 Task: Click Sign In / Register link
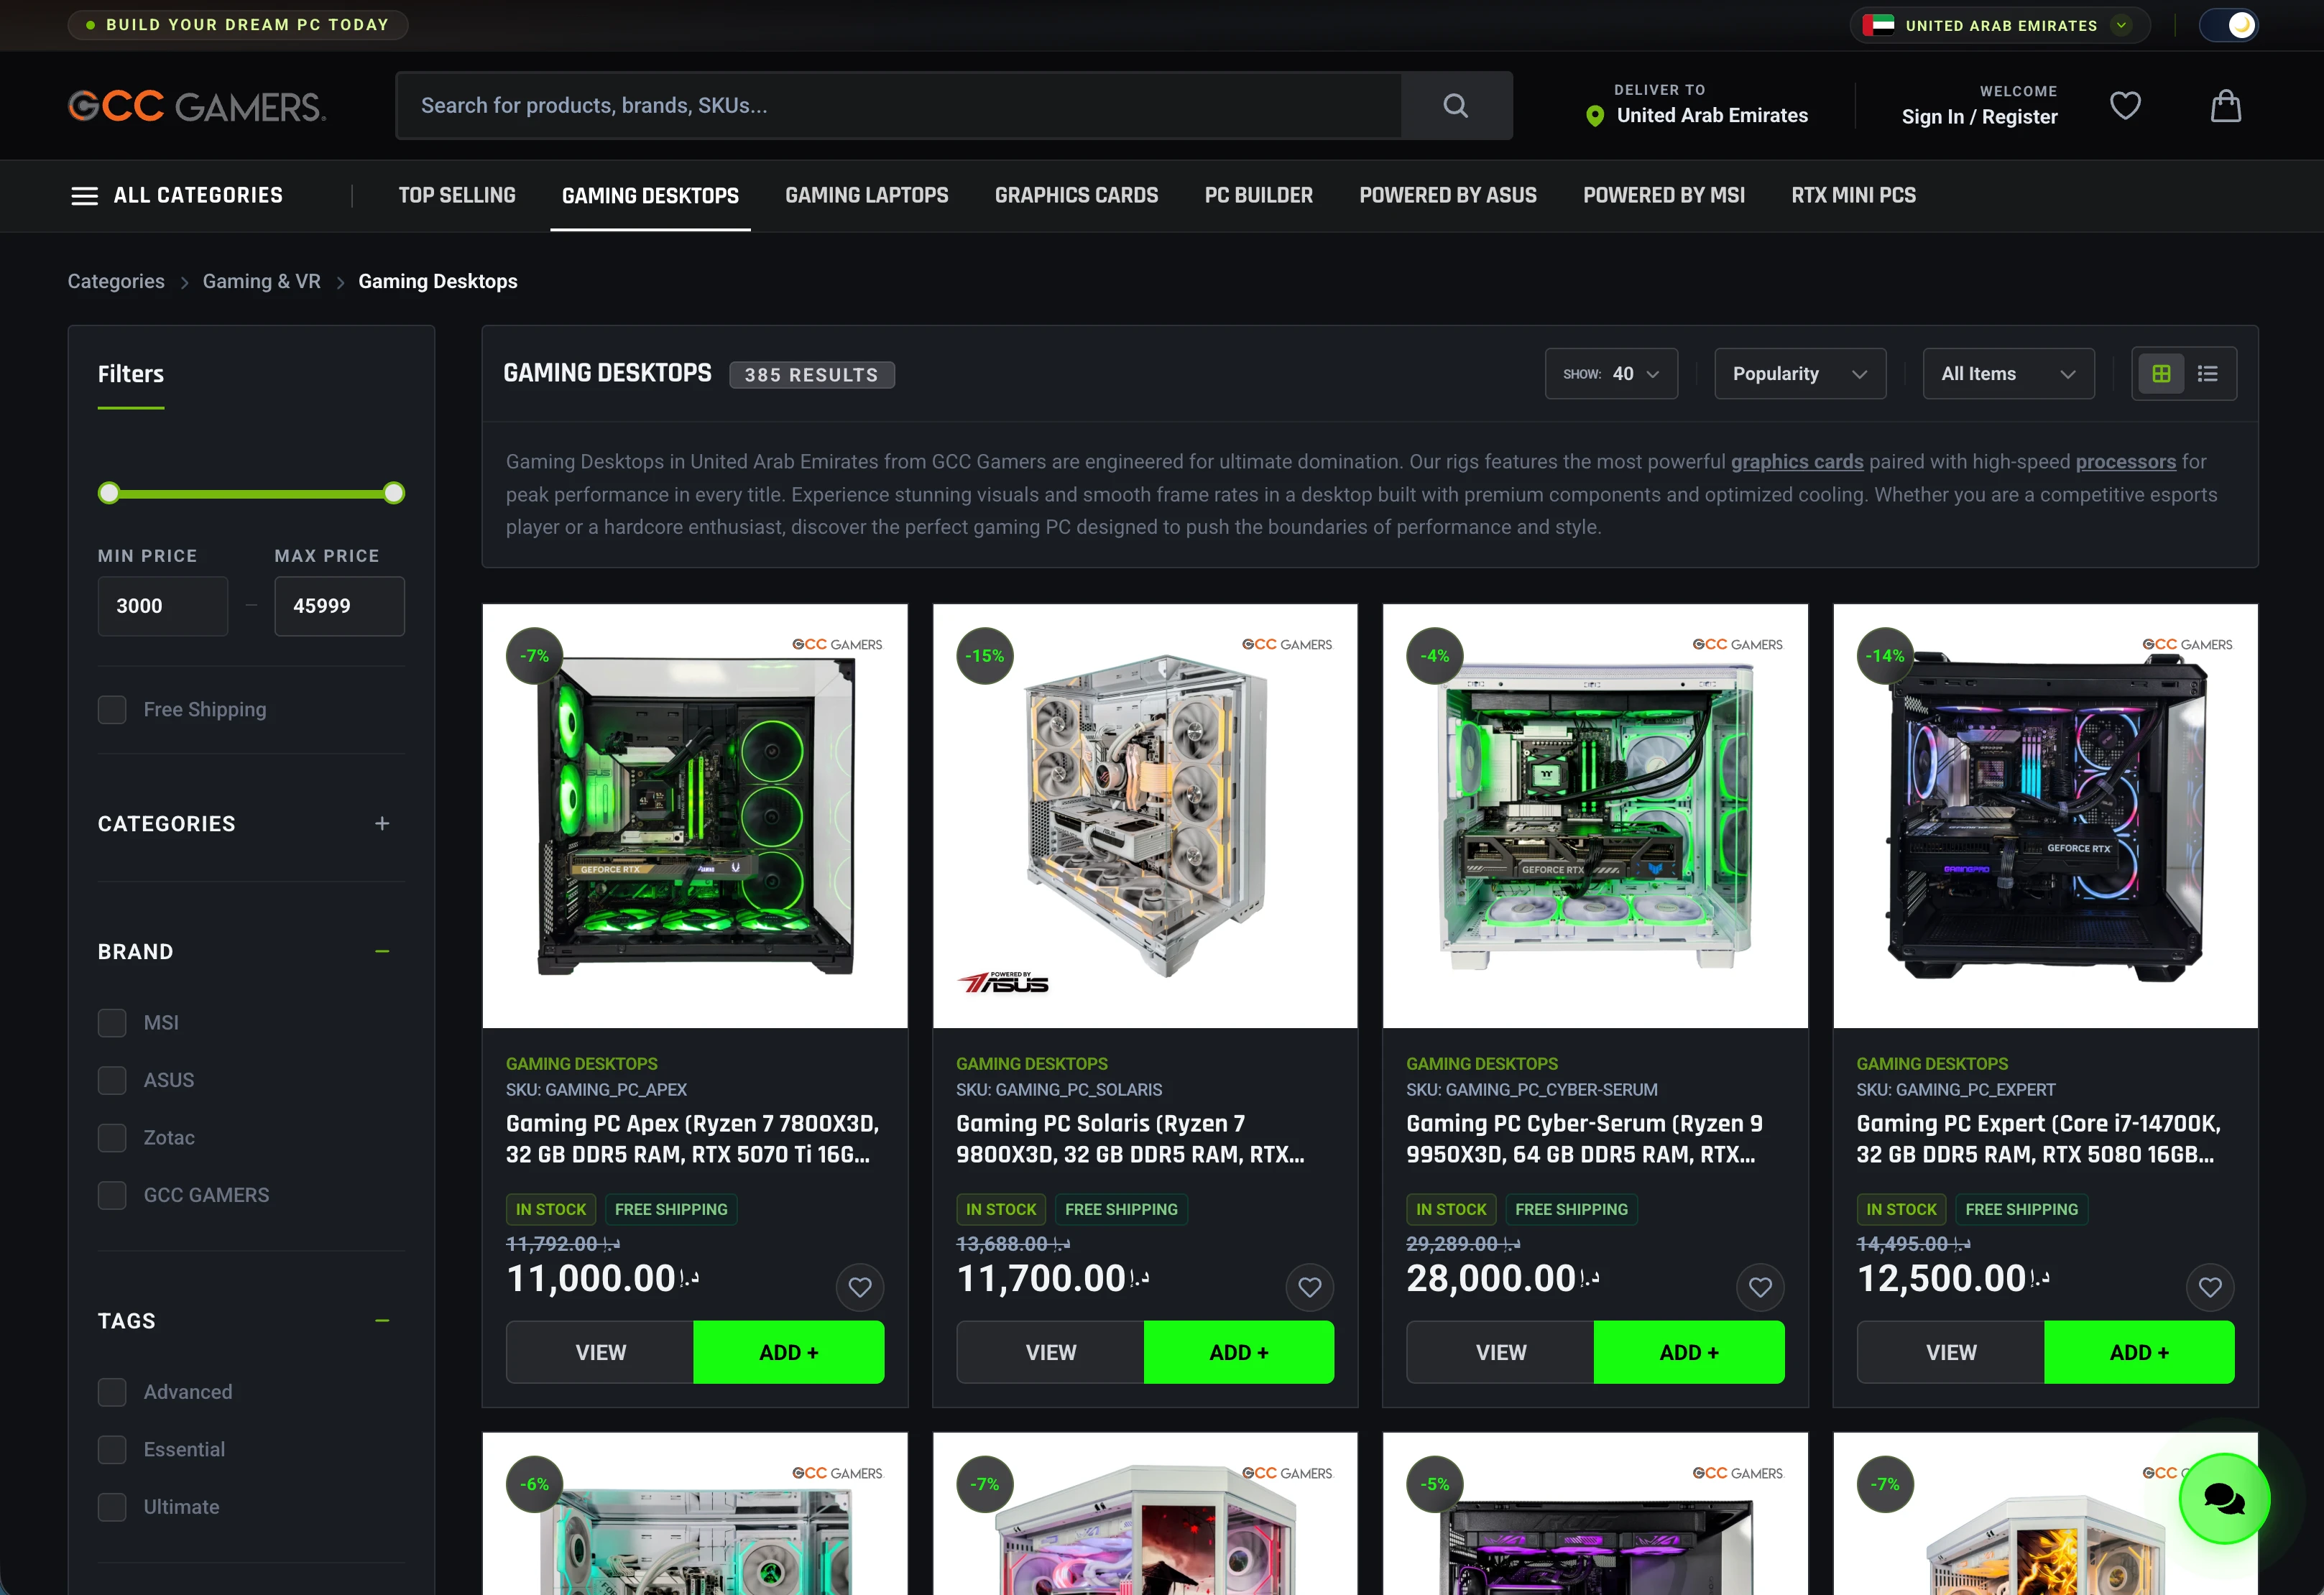(x=1979, y=117)
